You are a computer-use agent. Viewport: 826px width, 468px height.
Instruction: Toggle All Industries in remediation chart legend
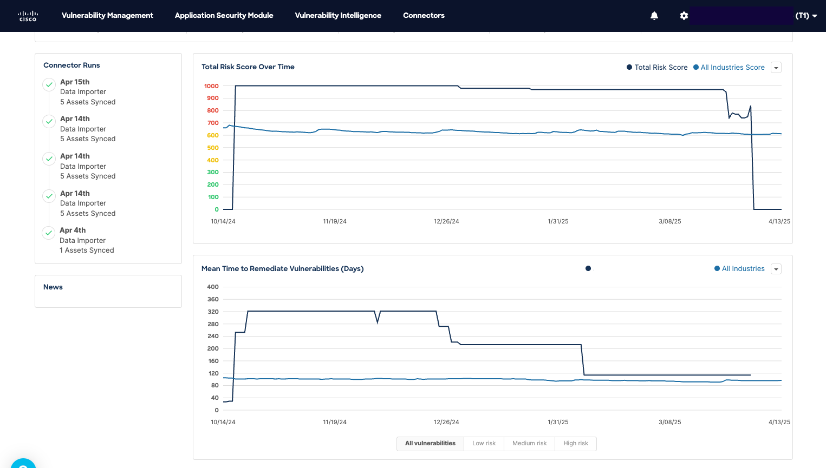coord(739,268)
